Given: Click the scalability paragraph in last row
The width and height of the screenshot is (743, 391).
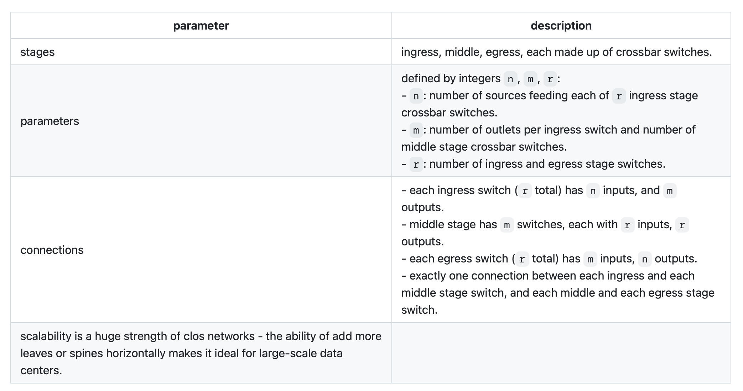Looking at the screenshot, I should (x=201, y=353).
